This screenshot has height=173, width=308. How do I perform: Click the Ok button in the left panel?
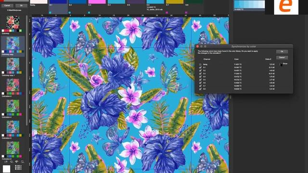click(21, 5)
